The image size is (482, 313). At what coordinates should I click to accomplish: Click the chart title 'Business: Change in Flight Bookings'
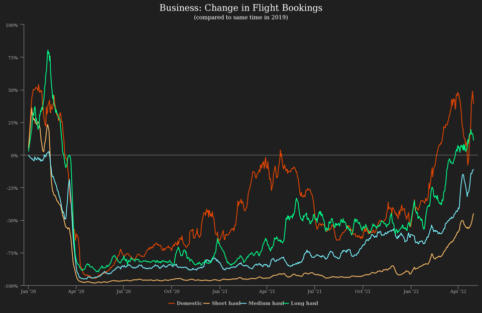[x=241, y=8]
